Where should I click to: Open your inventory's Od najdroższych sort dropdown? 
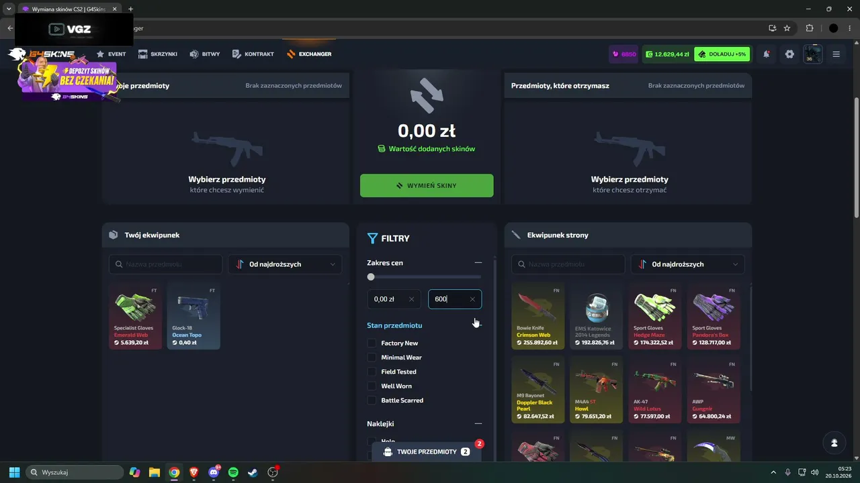pyautogui.click(x=285, y=264)
